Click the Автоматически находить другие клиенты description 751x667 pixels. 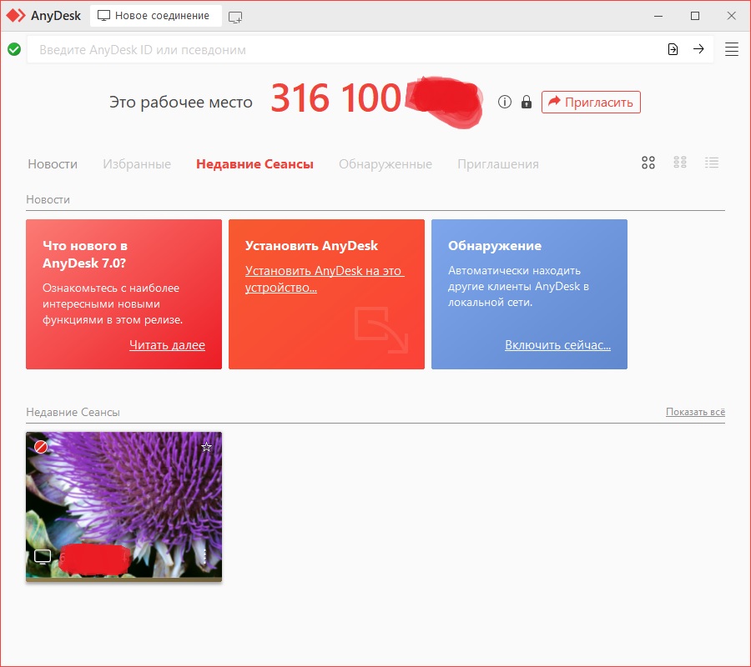point(519,286)
